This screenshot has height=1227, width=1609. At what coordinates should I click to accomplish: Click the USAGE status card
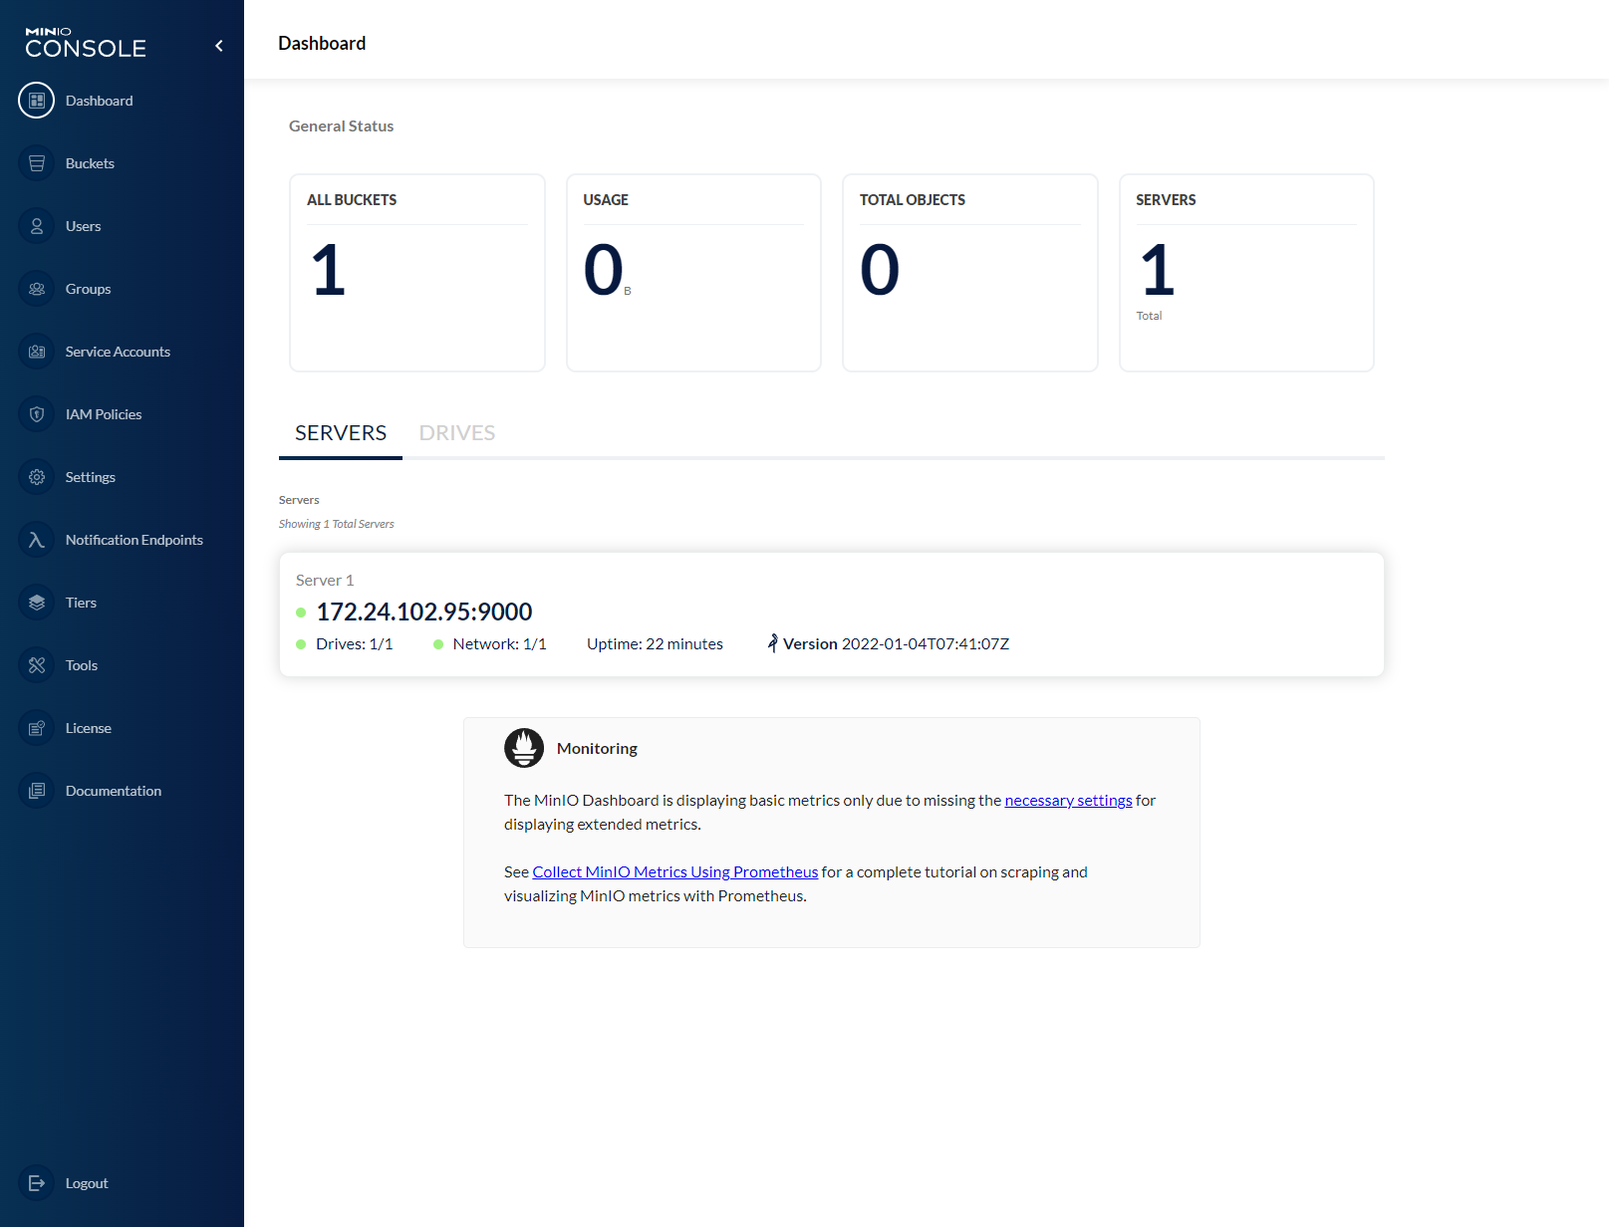[693, 273]
